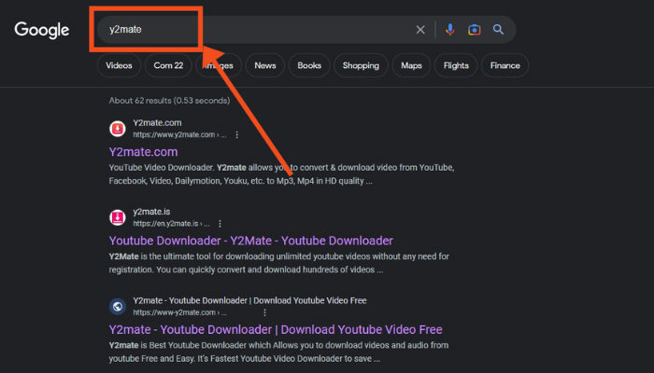Select the Com 22 filter chip
654x373 pixels.
[x=168, y=65]
